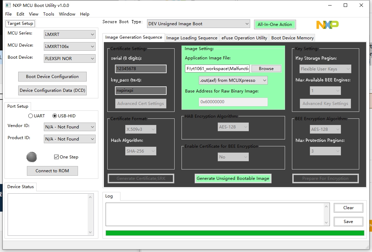Screen dimensions: 372x252
Task: Uncheck the One Step checkbox
Action: tap(57, 157)
